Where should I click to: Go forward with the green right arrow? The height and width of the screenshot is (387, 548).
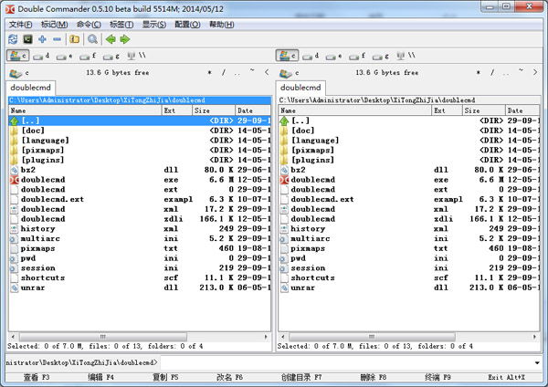[125, 39]
